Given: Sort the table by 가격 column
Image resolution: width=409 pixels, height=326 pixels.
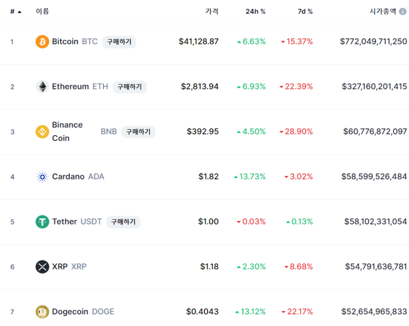Looking at the screenshot, I should (212, 11).
